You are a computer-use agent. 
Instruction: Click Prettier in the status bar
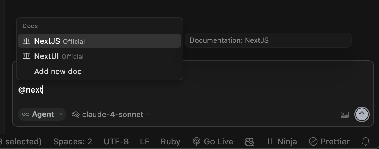(329, 141)
